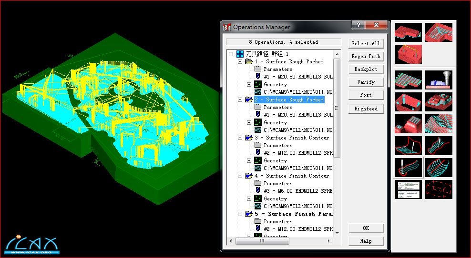Click the Parameters folder icon under operation 1
The height and width of the screenshot is (258, 471).
pyautogui.click(x=258, y=69)
